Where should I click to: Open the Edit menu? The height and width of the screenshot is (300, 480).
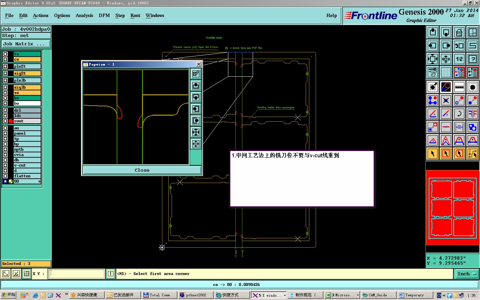pyautogui.click(x=23, y=16)
